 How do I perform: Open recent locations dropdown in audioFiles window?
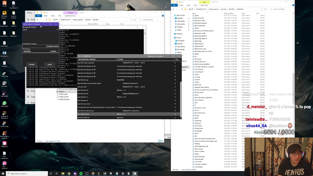coord(179,9)
